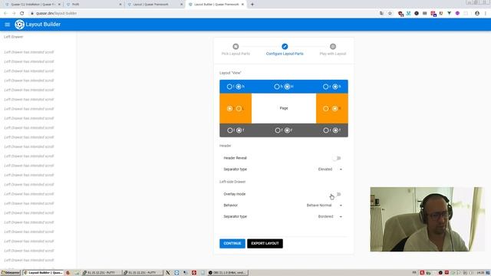The height and width of the screenshot is (276, 491).
Task: Click the 'Left Drawer' heading text
Action: point(14,37)
